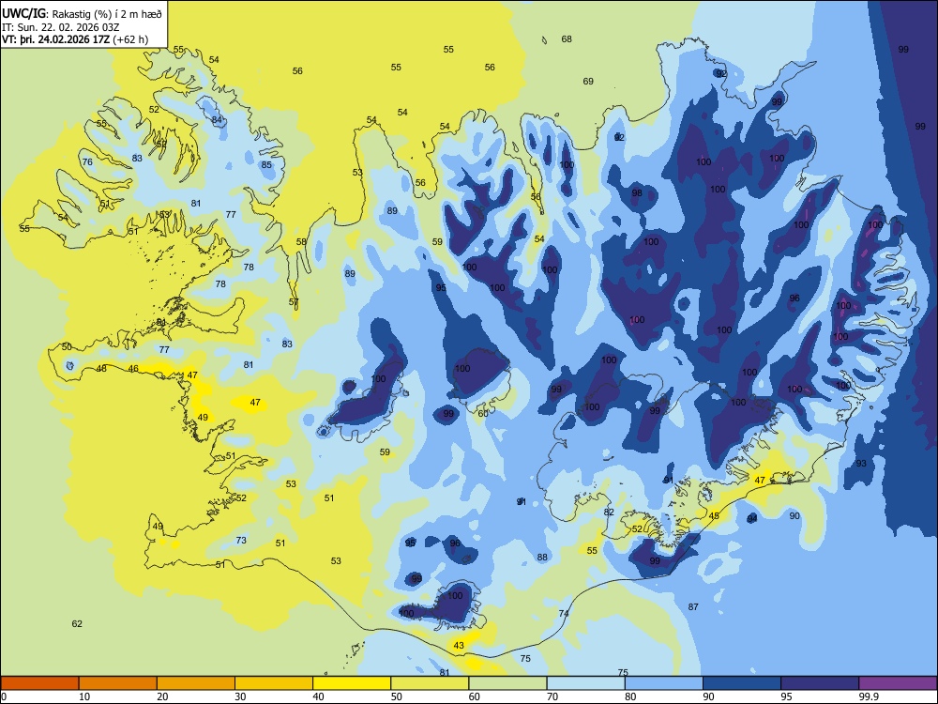Click the '43' humidity value on the south coast

pyautogui.click(x=459, y=646)
